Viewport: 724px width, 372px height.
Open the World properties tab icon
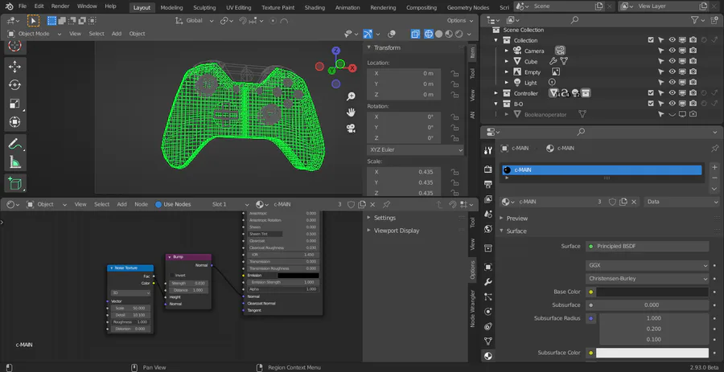tap(488, 229)
